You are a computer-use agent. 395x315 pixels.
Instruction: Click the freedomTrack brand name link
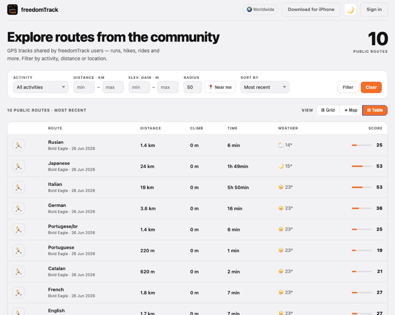[39, 10]
